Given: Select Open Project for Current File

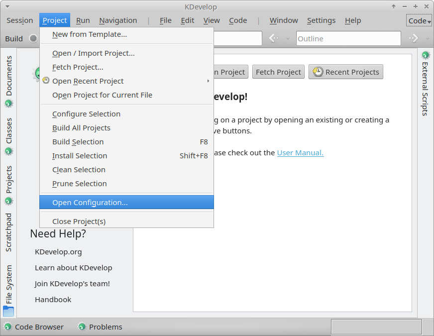Looking at the screenshot, I should [x=127, y=95].
